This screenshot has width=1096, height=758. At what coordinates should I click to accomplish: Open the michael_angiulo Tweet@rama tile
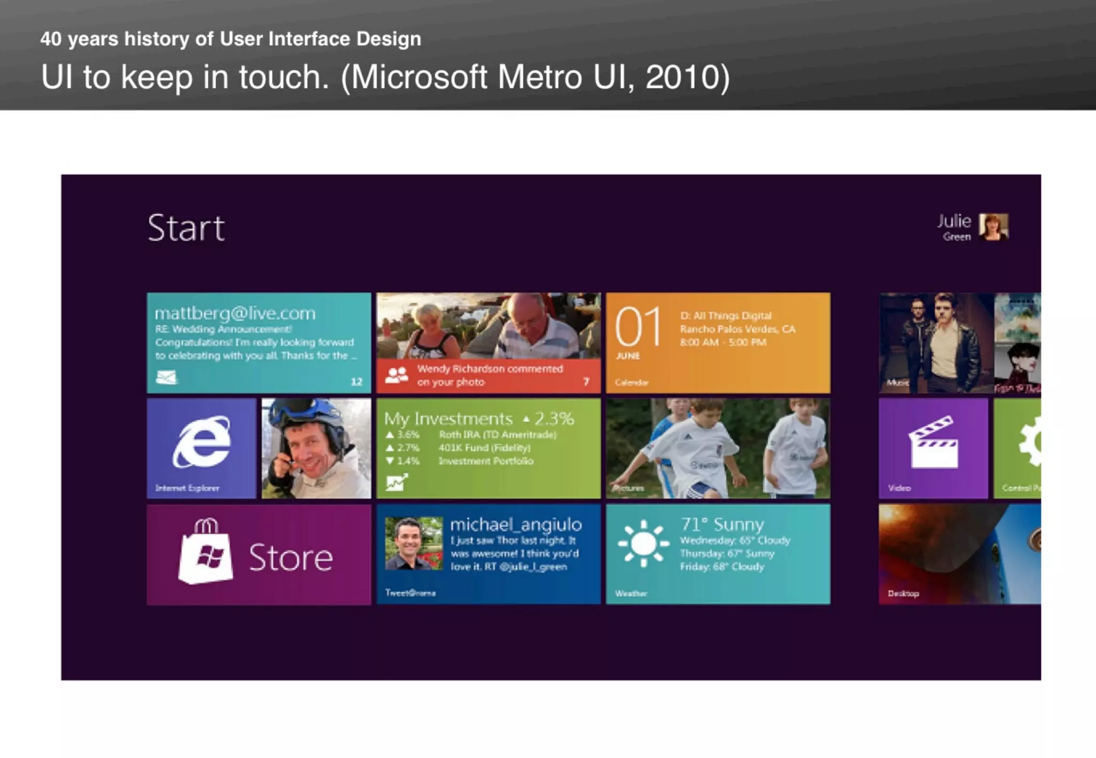point(488,555)
